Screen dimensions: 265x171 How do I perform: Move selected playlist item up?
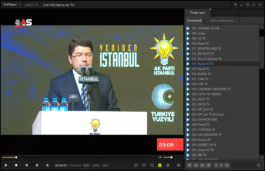(196, 165)
